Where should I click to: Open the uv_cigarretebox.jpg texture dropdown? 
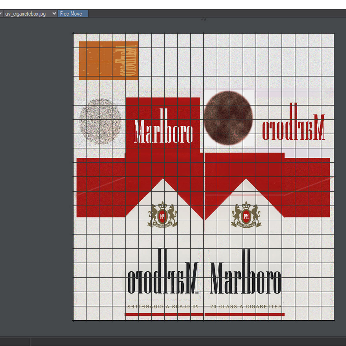(30, 14)
